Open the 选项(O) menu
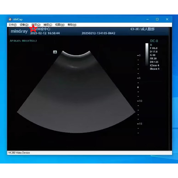The width and height of the screenshot is (178, 178). click(36, 25)
